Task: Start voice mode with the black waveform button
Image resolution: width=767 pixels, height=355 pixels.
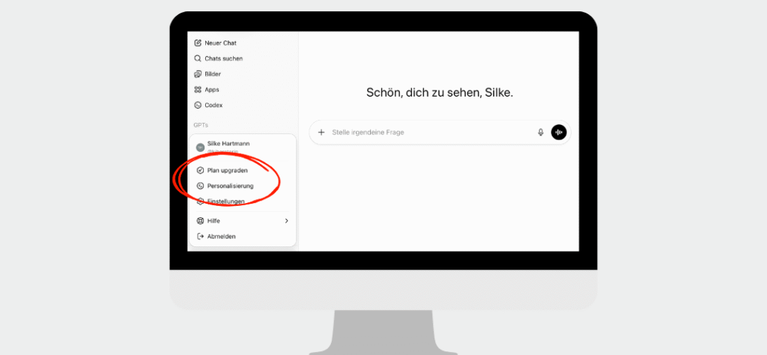Action: [559, 133]
